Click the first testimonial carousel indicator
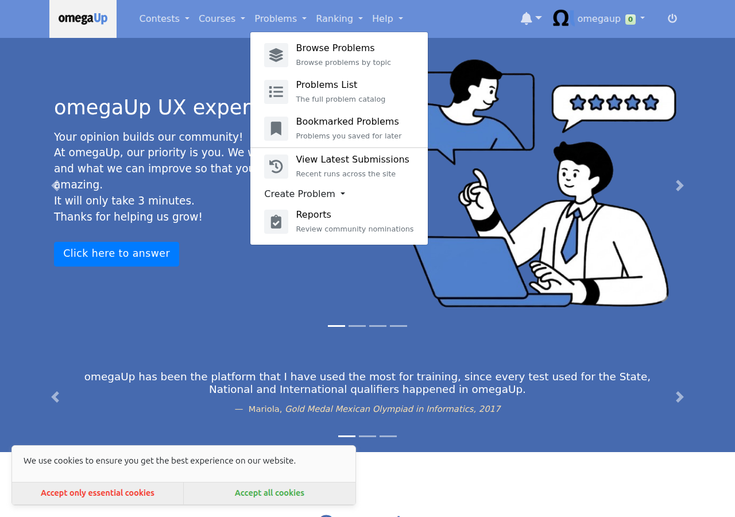The height and width of the screenshot is (517, 735). pos(347,436)
